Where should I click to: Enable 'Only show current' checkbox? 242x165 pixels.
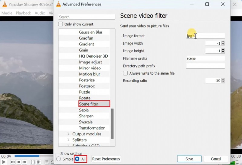tap(60, 24)
